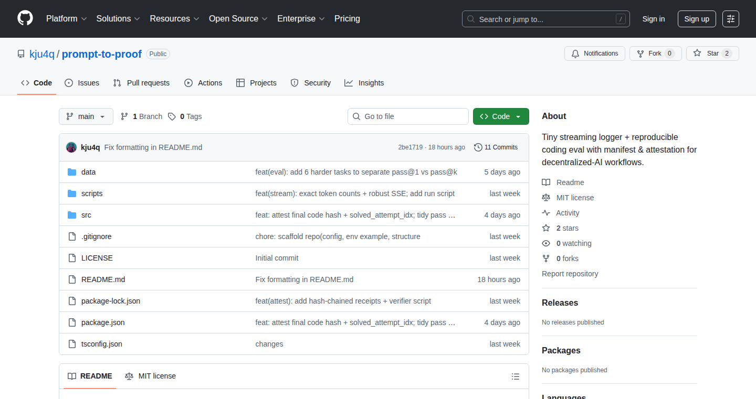This screenshot has height=399, width=756.
Task: Click the Sign in link
Action: pos(654,19)
